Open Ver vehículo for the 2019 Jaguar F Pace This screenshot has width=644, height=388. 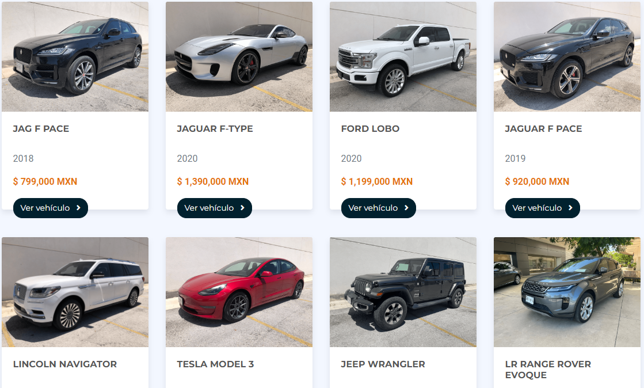click(543, 208)
